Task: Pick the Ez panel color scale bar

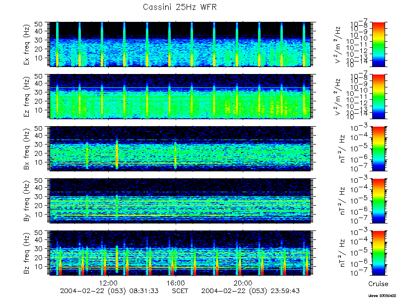Action: 378,96
